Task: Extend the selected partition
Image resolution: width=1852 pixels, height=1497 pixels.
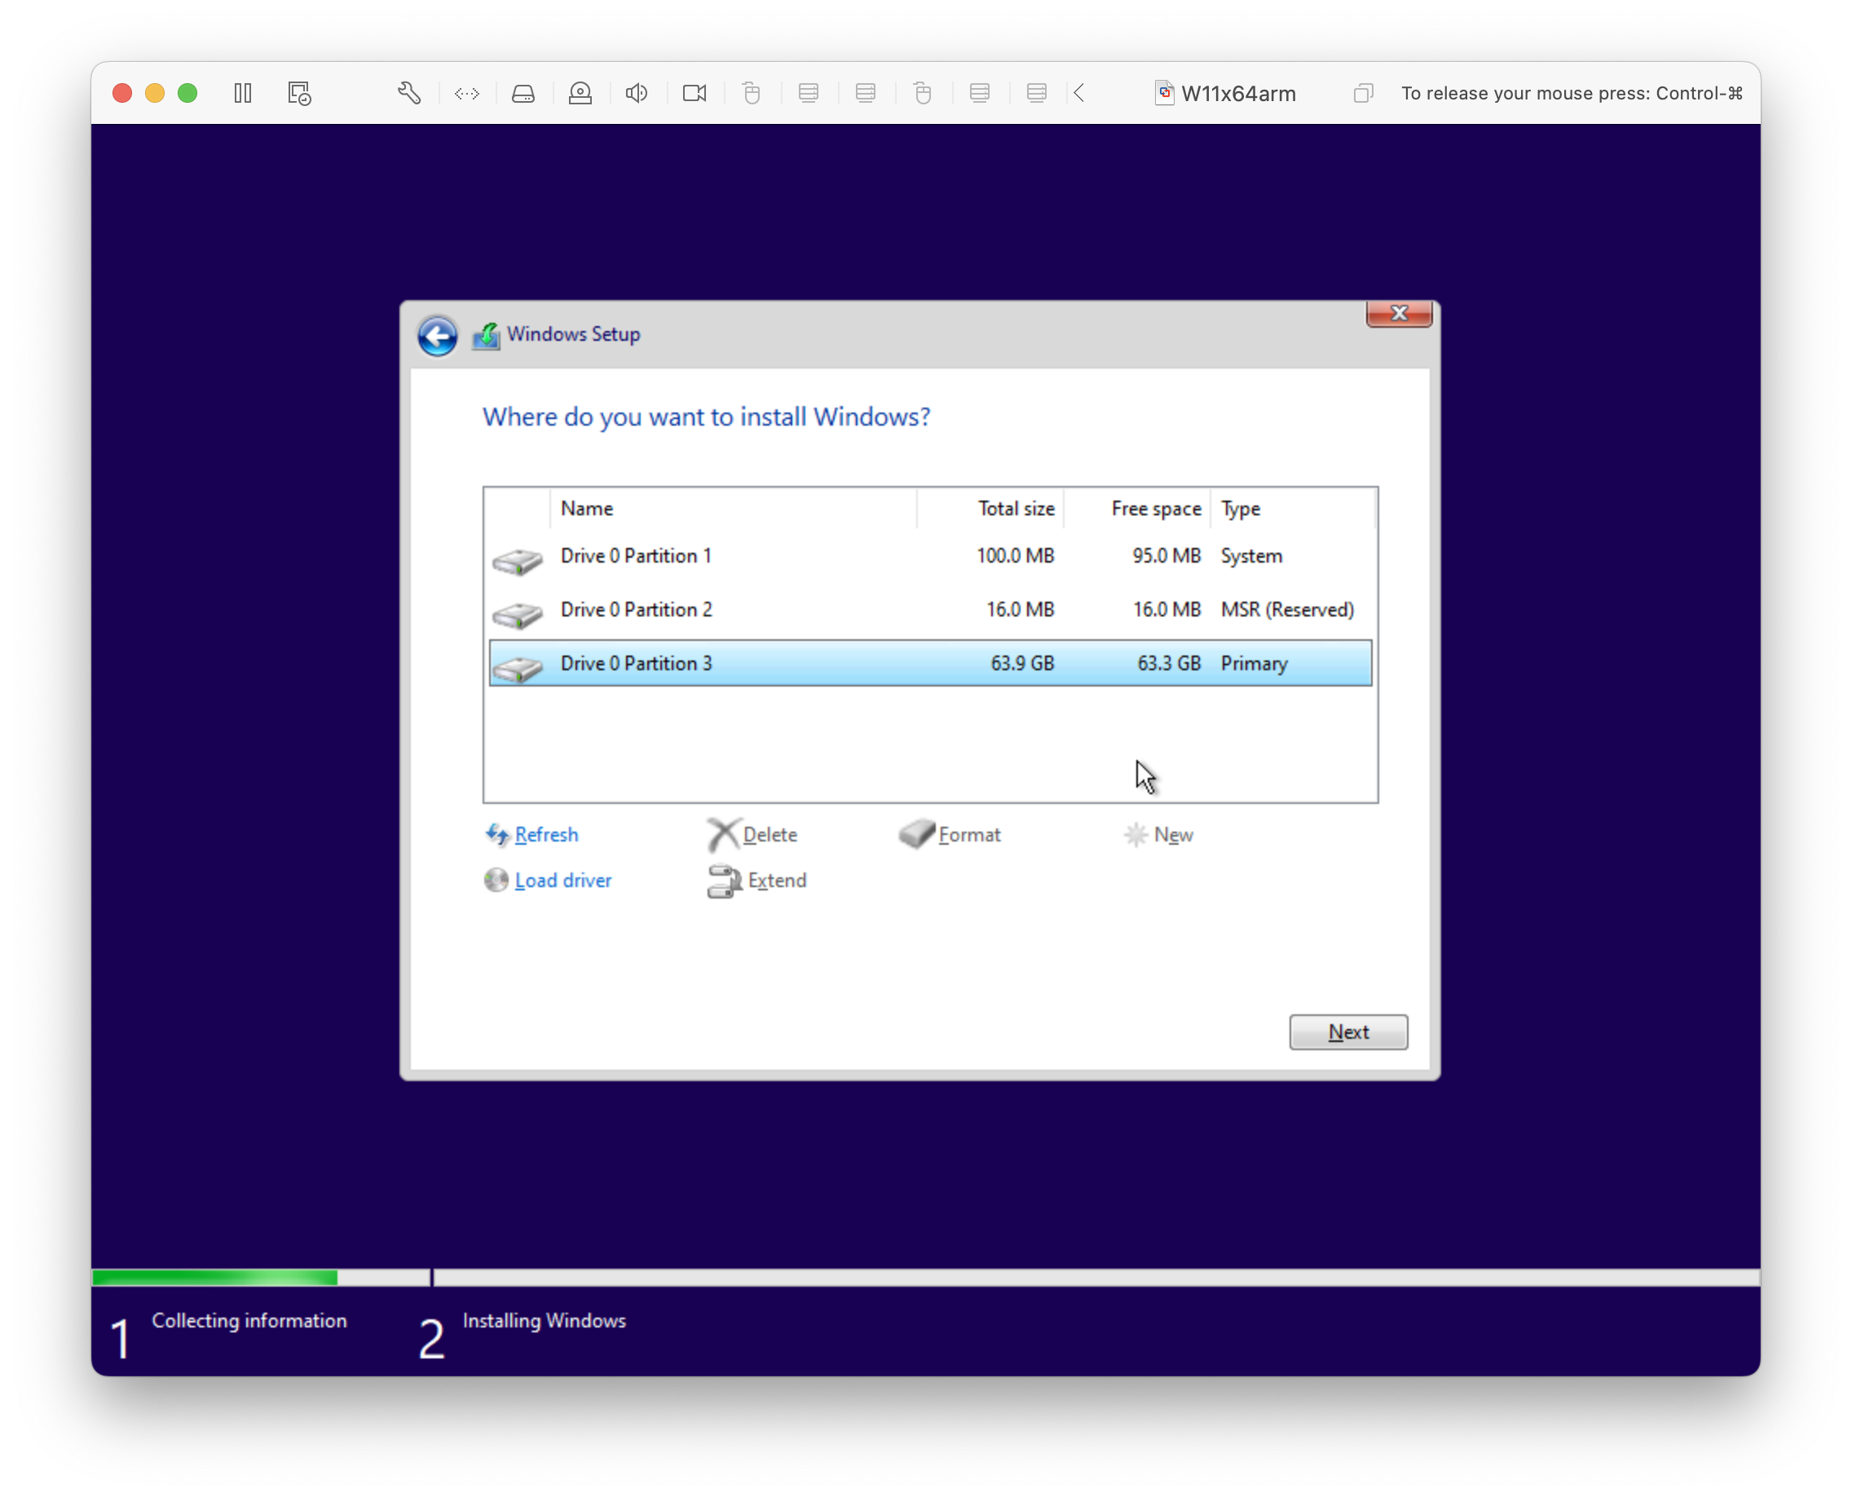Action: 777,881
